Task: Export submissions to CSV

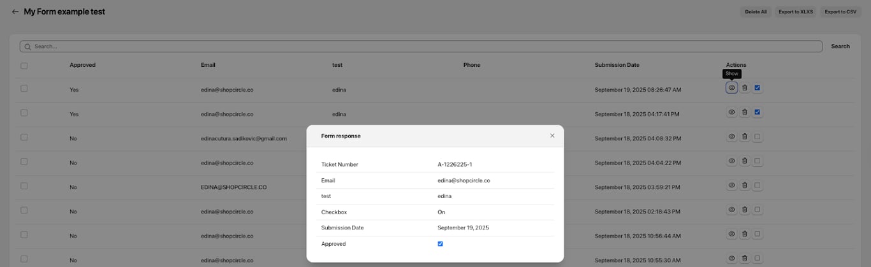Action: pos(840,11)
